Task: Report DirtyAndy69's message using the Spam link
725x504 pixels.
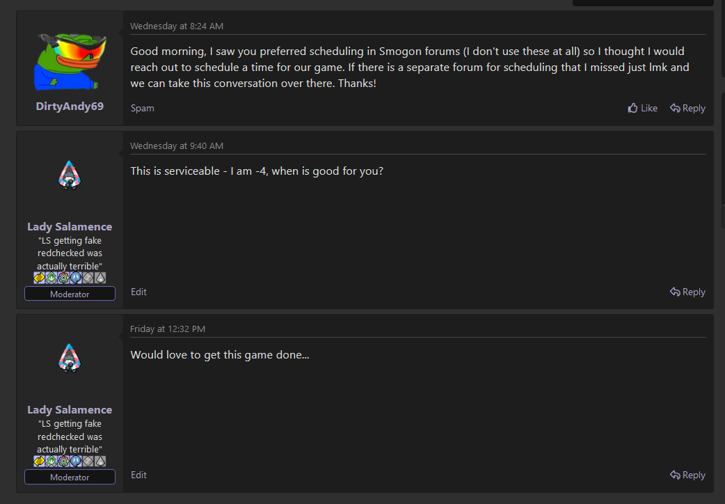Action: pyautogui.click(x=143, y=108)
